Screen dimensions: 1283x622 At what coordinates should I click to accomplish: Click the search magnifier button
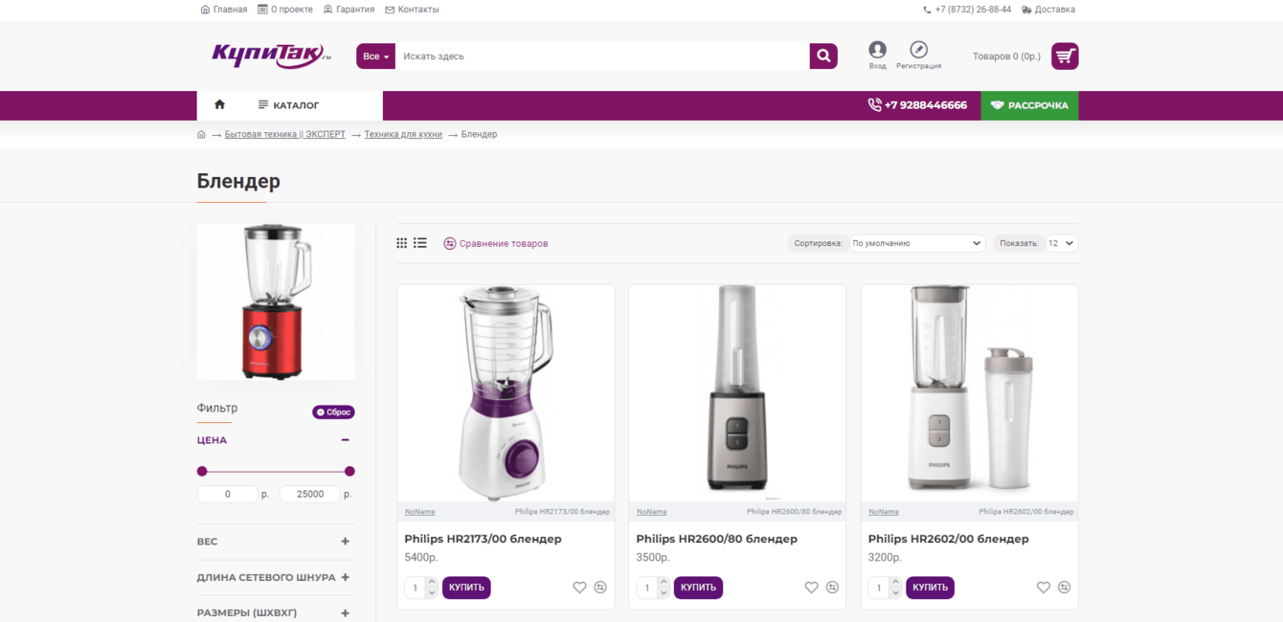(x=823, y=56)
